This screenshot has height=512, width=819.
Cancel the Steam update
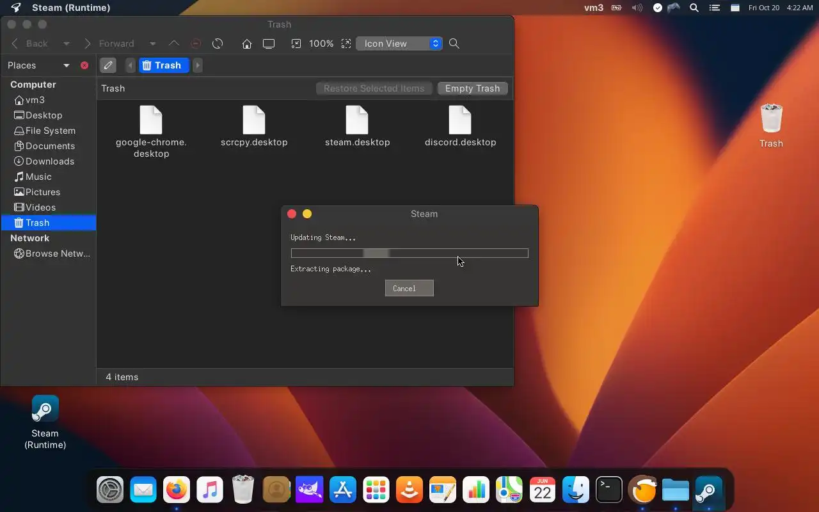pos(409,288)
